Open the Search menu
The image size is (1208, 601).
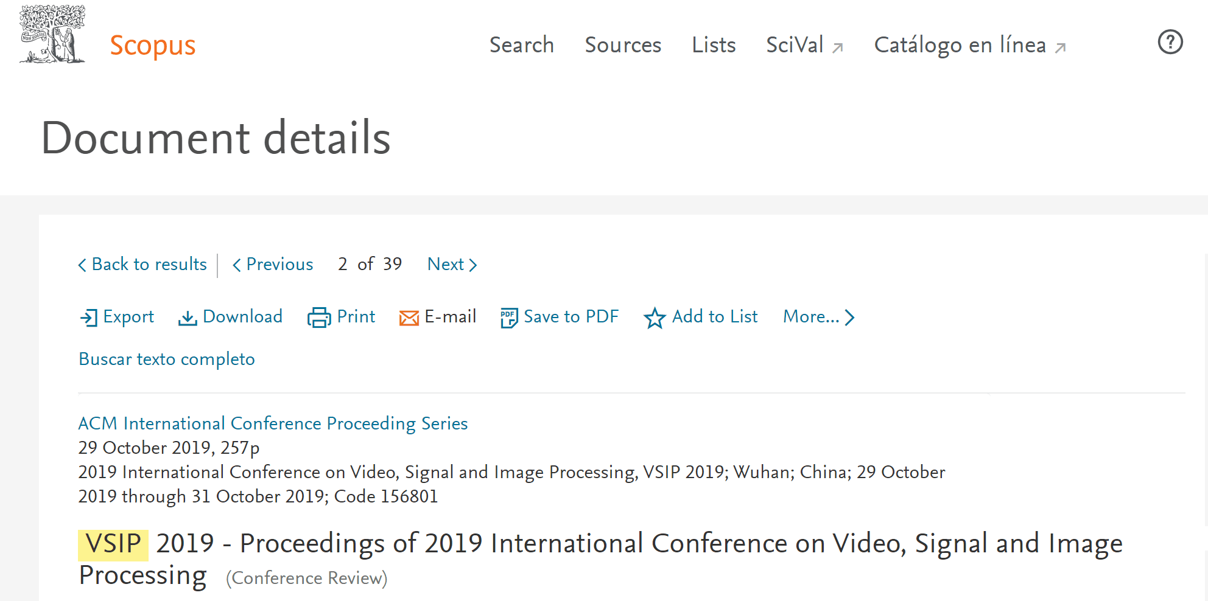pyautogui.click(x=522, y=45)
